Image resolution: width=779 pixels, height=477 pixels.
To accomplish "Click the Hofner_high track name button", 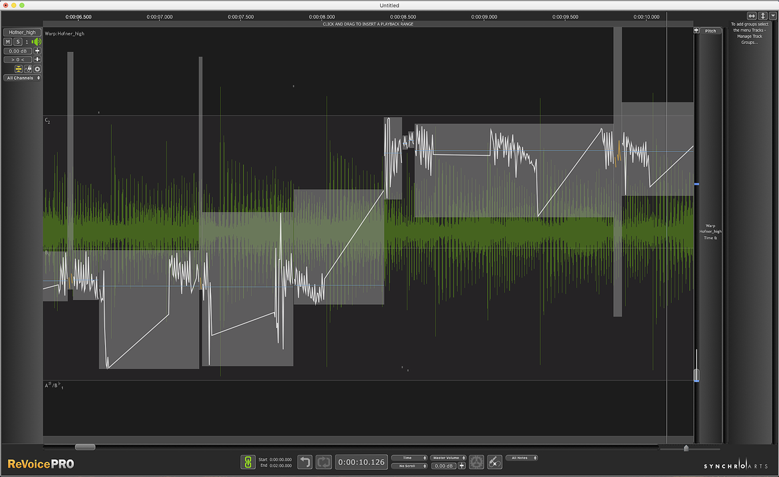I will 22,32.
